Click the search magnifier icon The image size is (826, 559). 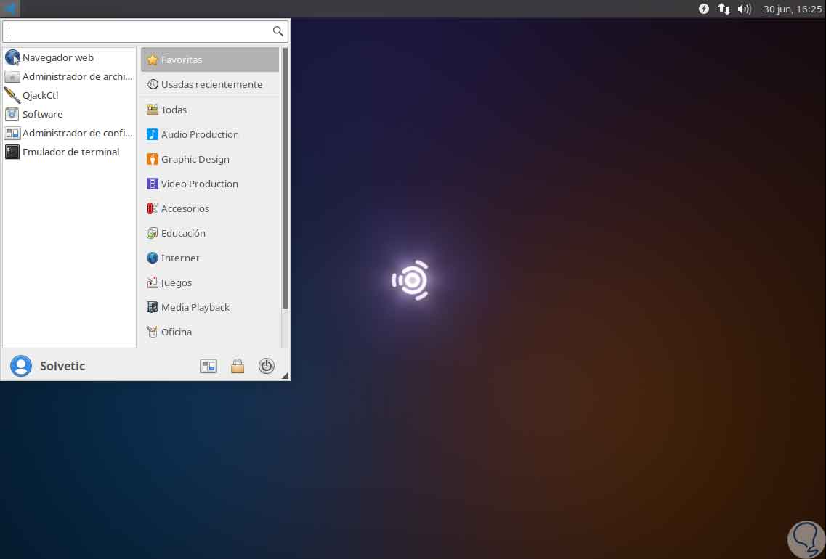point(278,31)
